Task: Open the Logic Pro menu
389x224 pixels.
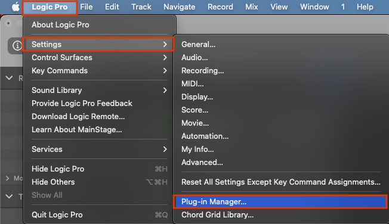Action: pos(50,7)
